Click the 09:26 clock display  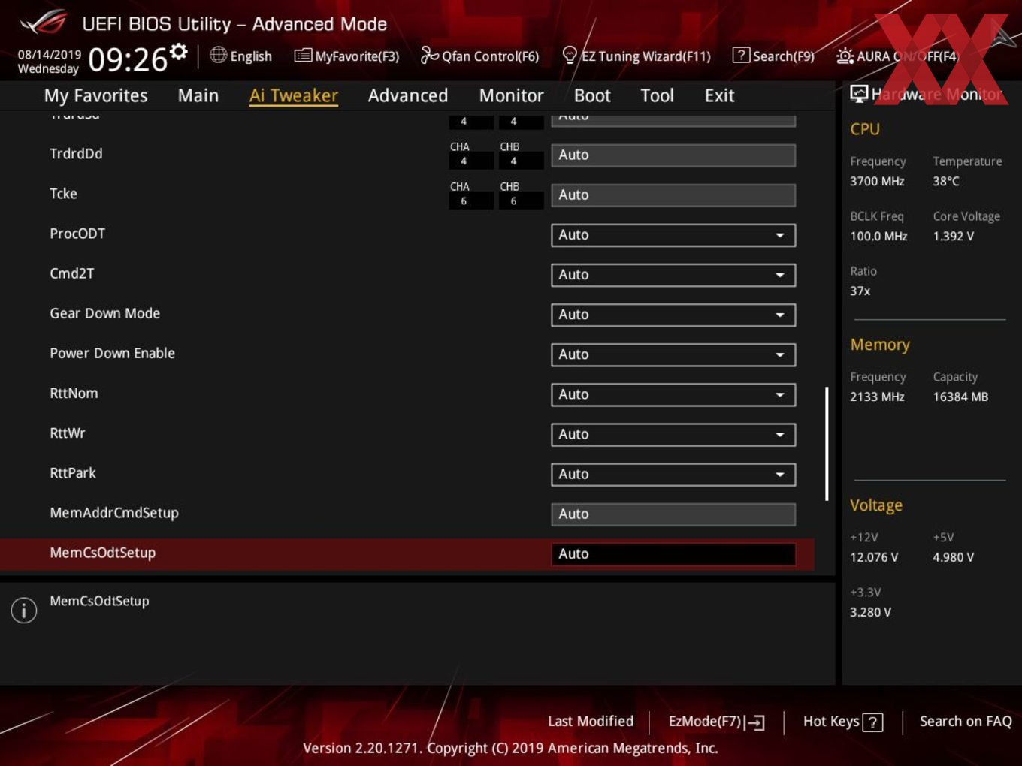point(128,59)
